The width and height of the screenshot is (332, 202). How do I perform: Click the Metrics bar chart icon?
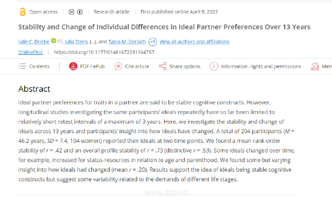pyautogui.click(x=315, y=66)
